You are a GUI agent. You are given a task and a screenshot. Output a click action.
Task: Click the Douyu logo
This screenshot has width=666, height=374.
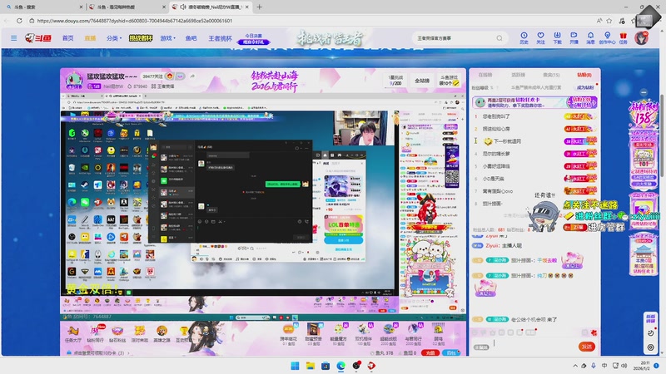38,38
